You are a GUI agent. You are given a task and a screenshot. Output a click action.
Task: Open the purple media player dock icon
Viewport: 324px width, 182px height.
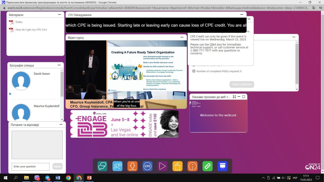pyautogui.click(x=162, y=166)
